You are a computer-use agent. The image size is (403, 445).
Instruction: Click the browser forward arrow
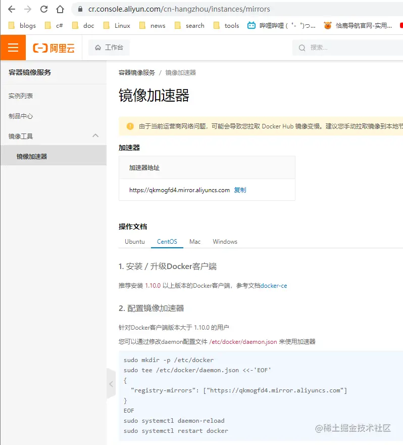click(x=28, y=10)
